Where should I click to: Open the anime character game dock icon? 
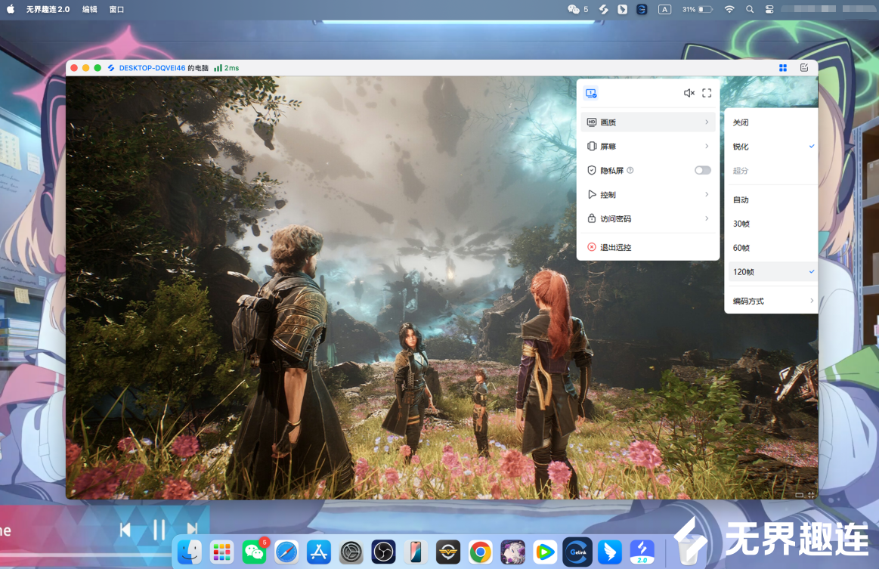pyautogui.click(x=512, y=552)
